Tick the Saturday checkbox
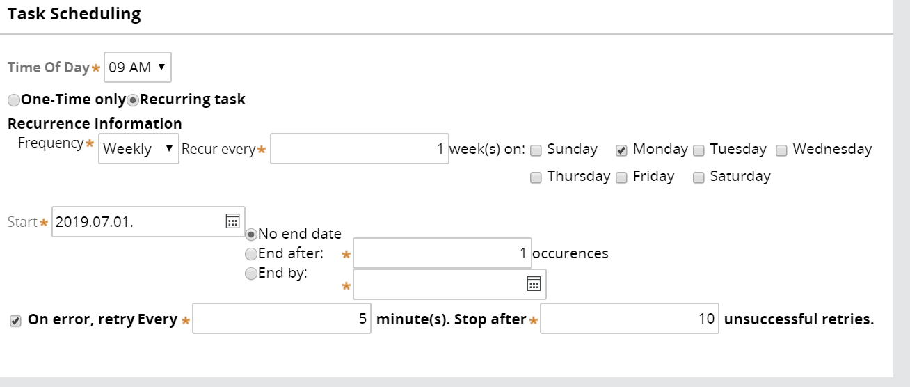Viewport: 910px width, 387px height. pyautogui.click(x=699, y=177)
